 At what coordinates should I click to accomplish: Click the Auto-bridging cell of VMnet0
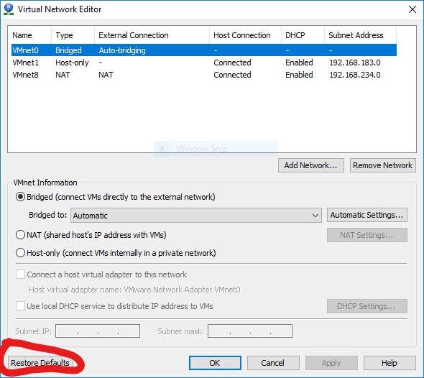click(122, 50)
